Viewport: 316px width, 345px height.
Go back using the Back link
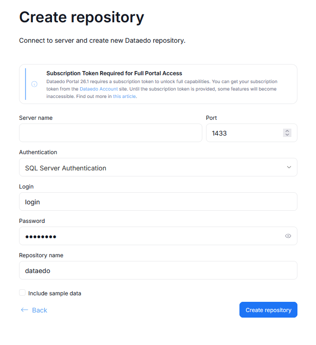[x=39, y=310]
